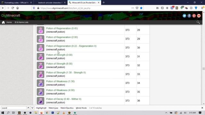Show hidden system tray icons chevron

click(x=166, y=113)
